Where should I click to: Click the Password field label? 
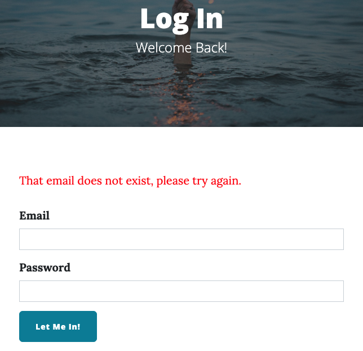coord(45,267)
